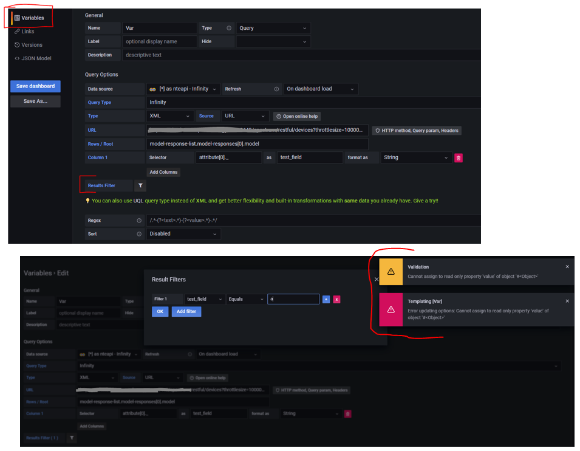This screenshot has width=580, height=451.
Task: Click Add filter in the Result Filters dialog
Action: (x=186, y=312)
